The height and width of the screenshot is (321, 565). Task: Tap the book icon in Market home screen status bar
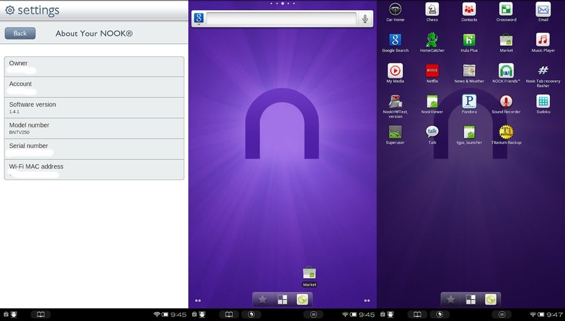pos(229,315)
